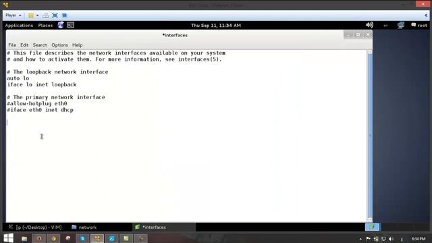The image size is (432, 243).
Task: Open the File menu of the editor
Action: point(12,45)
